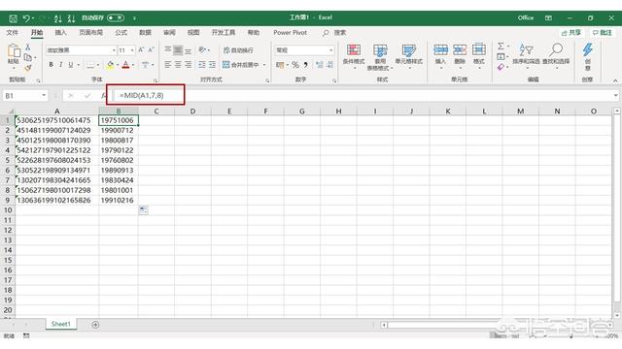Sort descending with the Z-A icon

[71, 18]
